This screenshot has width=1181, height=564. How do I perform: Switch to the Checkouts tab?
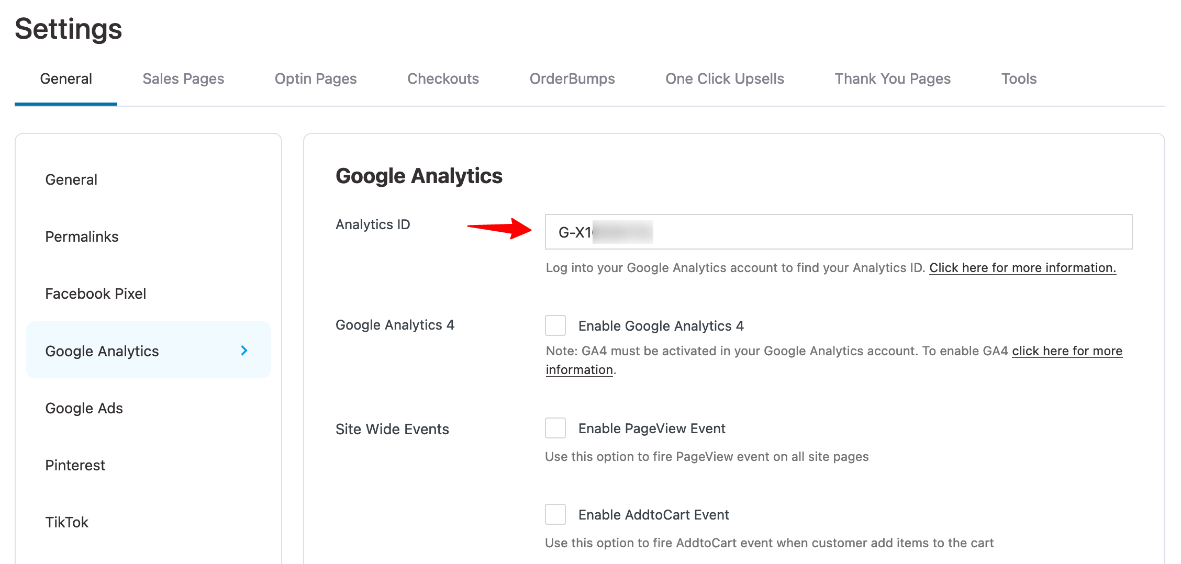pyautogui.click(x=443, y=78)
